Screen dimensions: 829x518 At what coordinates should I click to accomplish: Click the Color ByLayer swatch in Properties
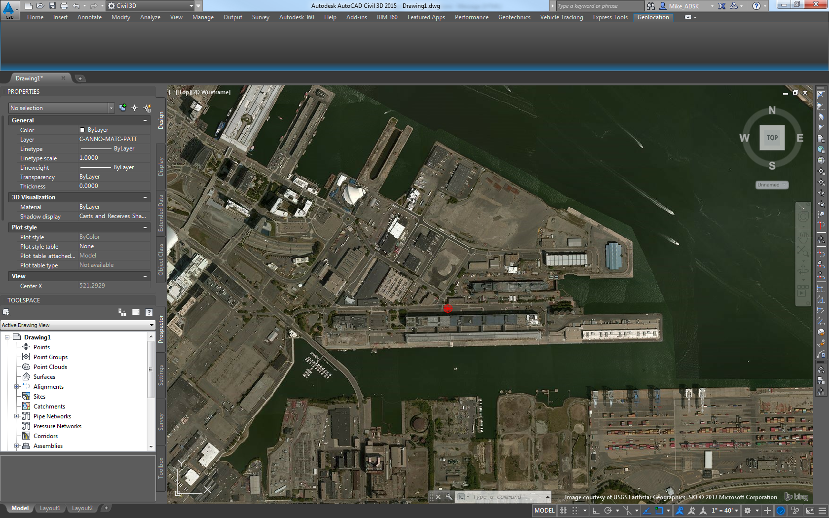tap(82, 130)
